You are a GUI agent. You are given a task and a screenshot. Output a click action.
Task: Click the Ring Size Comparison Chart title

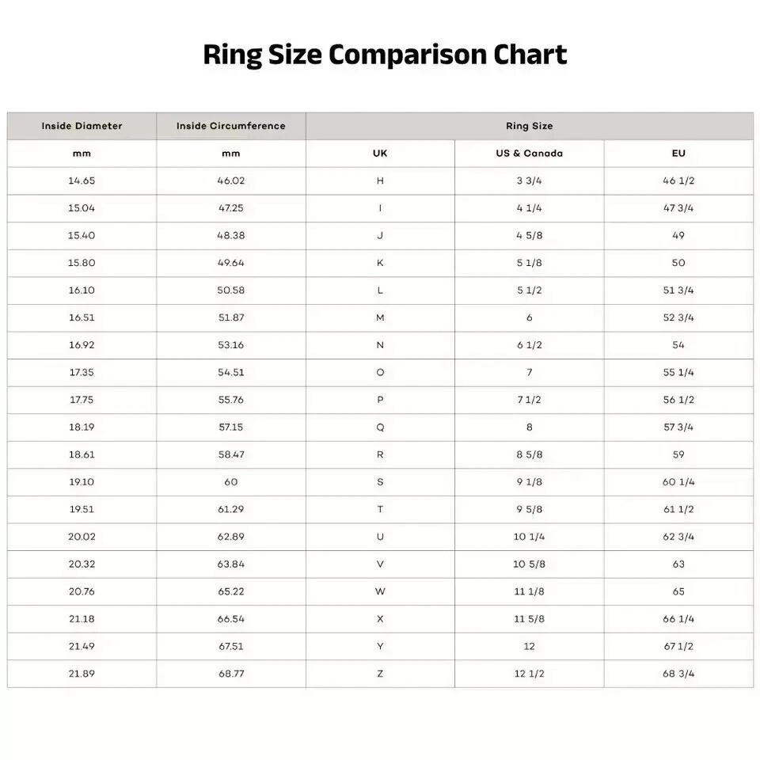coord(385,55)
